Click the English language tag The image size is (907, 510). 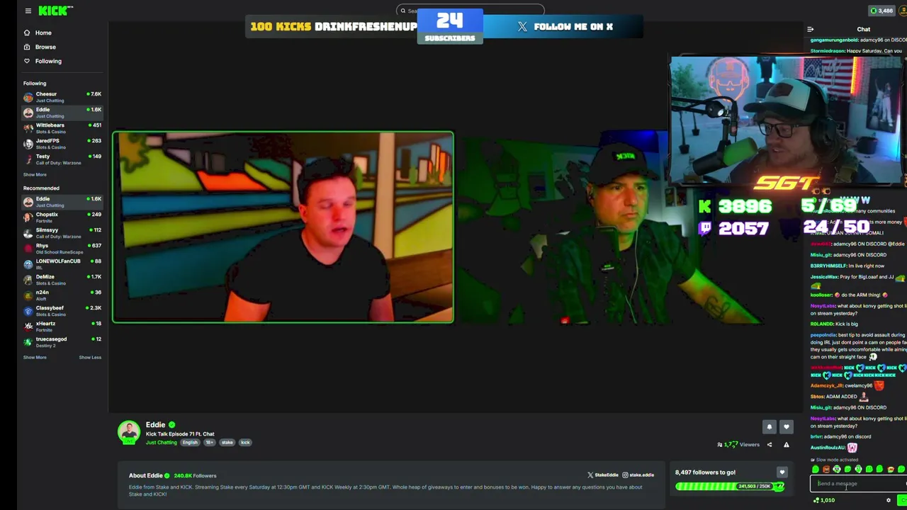pyautogui.click(x=189, y=443)
